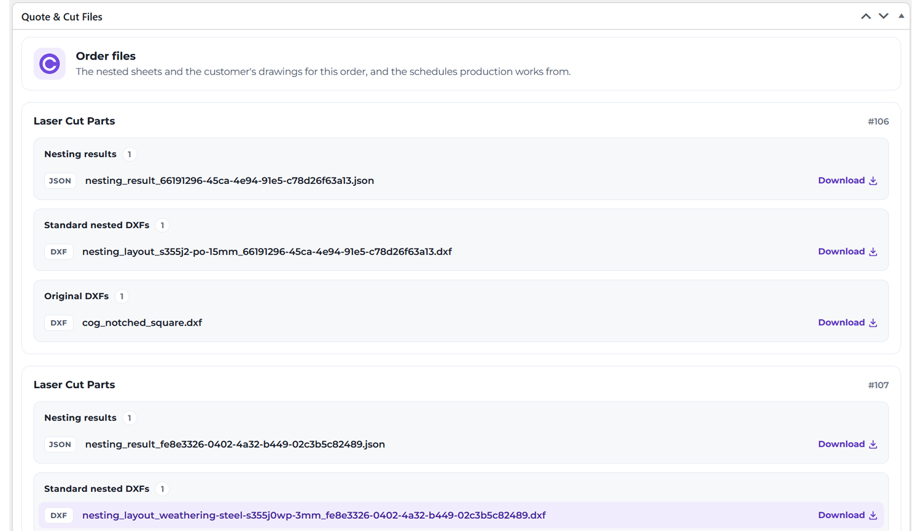The height and width of the screenshot is (531, 921).
Task: Select file name cog_notched_square.dxf
Action: pyautogui.click(x=142, y=323)
